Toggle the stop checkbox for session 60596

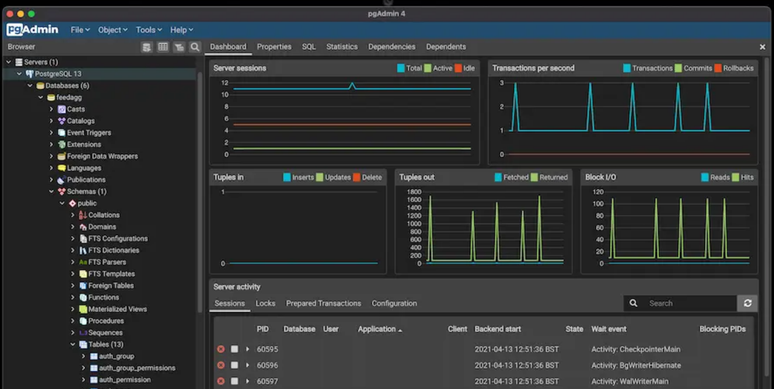coord(235,365)
